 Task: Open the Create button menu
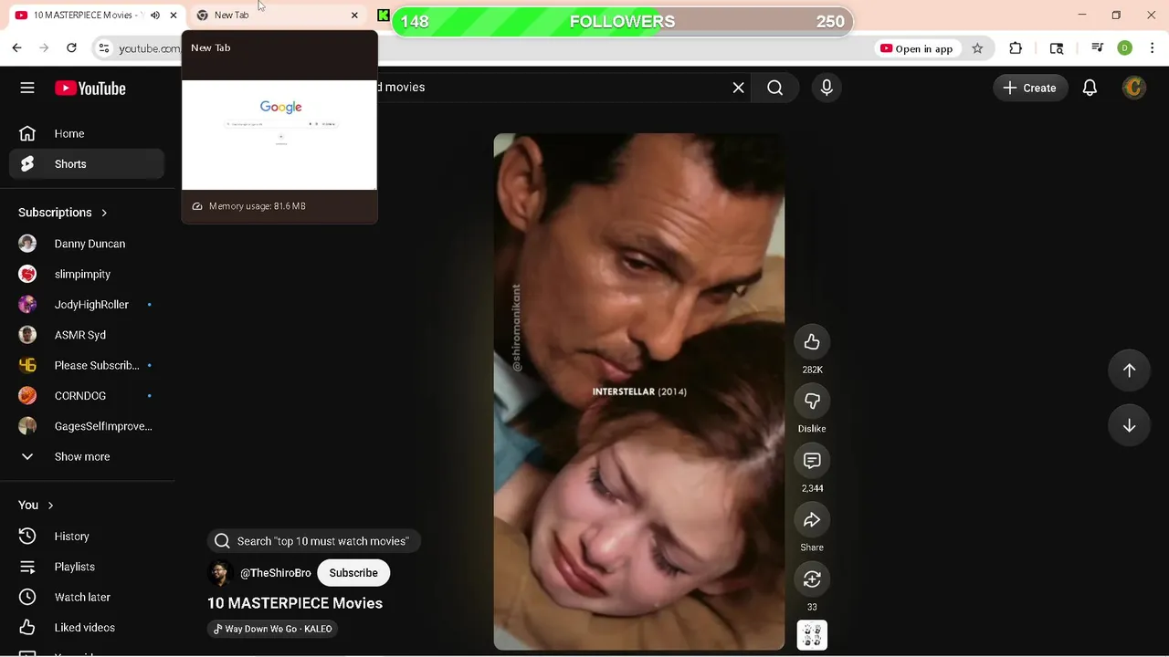point(1030,88)
